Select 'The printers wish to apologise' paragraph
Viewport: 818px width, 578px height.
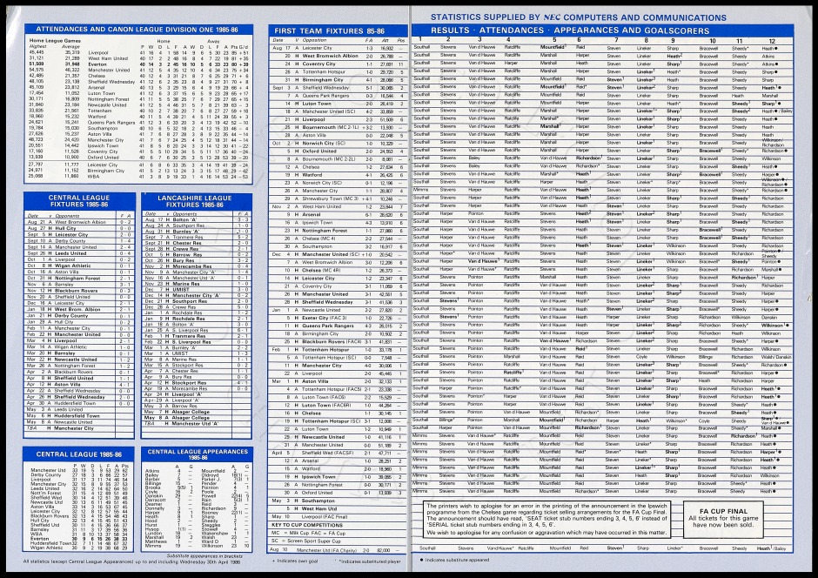tap(546, 519)
